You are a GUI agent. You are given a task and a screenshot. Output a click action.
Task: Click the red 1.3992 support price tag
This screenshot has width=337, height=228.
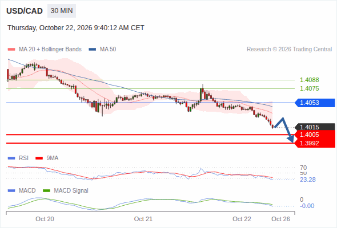click(x=315, y=143)
